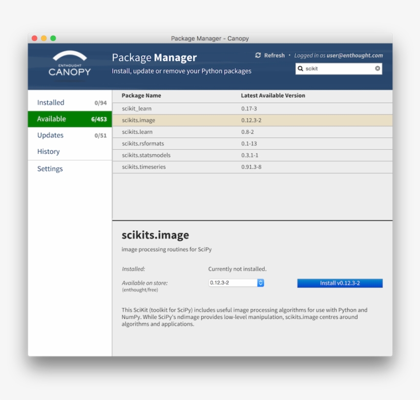
Task: Sort by Package Name column header
Action: pos(141,95)
